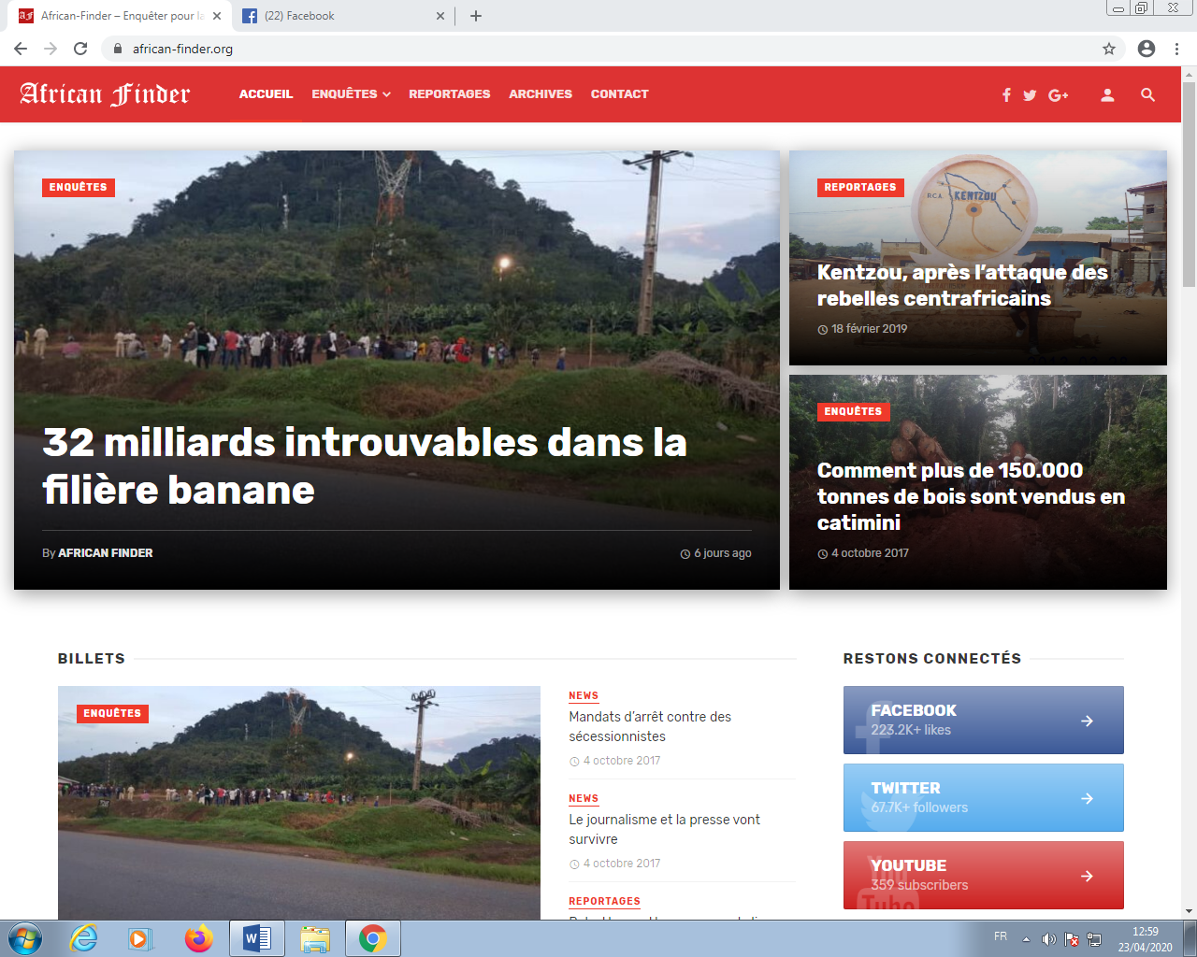Open Kentzou rebelles centrafricains article
Screen dimensions: 1197x957
coord(962,285)
